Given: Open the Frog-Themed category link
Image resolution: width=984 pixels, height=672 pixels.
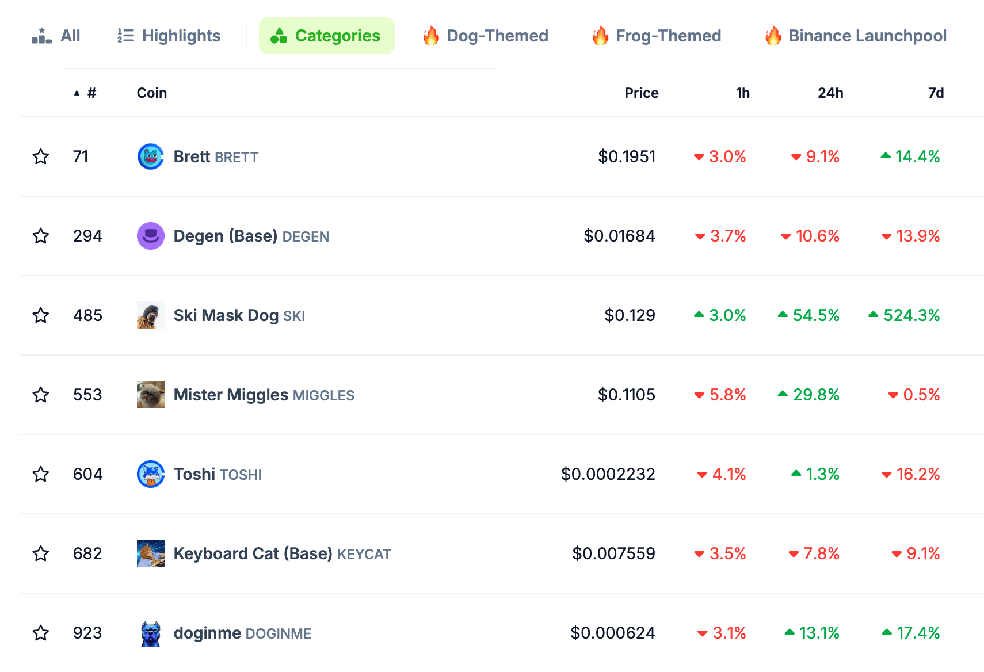Looking at the screenshot, I should coord(657,36).
